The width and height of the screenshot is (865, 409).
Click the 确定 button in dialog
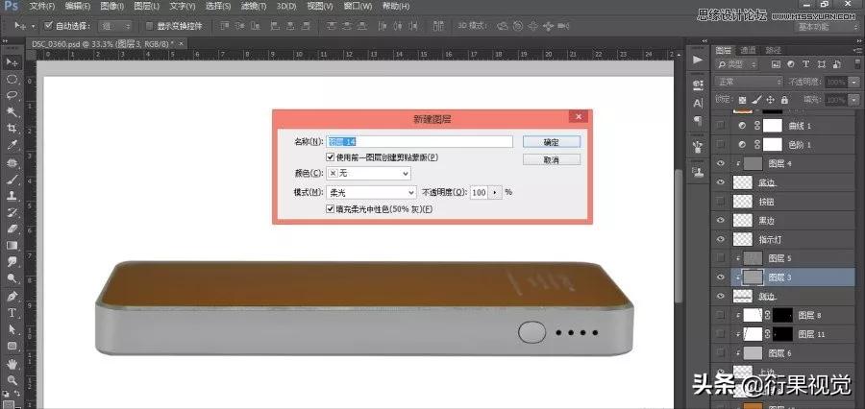[x=551, y=142]
